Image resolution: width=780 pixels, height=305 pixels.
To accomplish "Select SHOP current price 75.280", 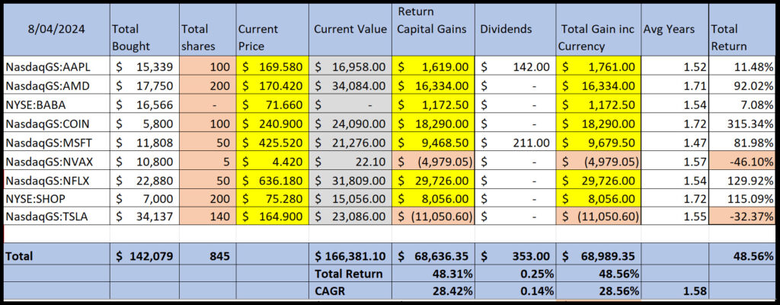I will pyautogui.click(x=272, y=198).
